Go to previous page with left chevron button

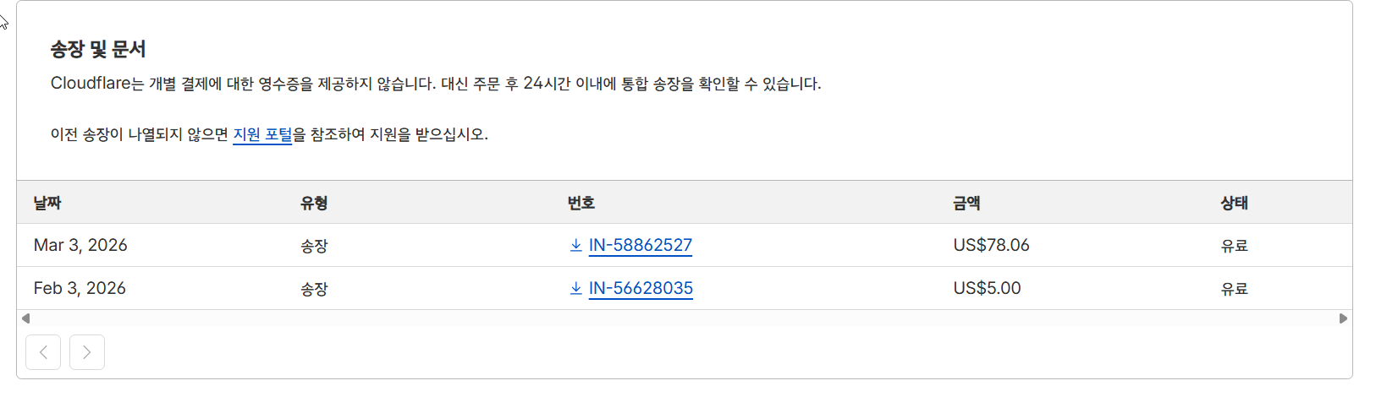tap(43, 352)
